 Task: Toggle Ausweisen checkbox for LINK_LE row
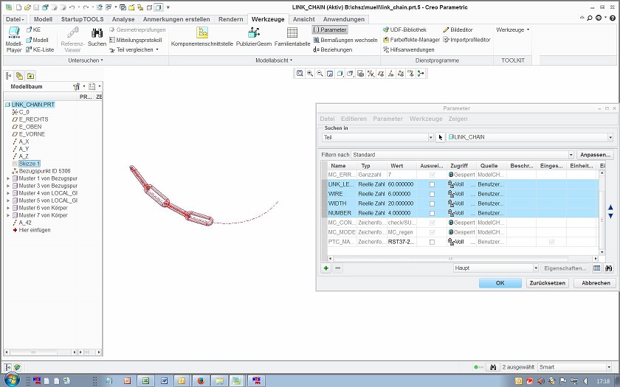pos(433,184)
